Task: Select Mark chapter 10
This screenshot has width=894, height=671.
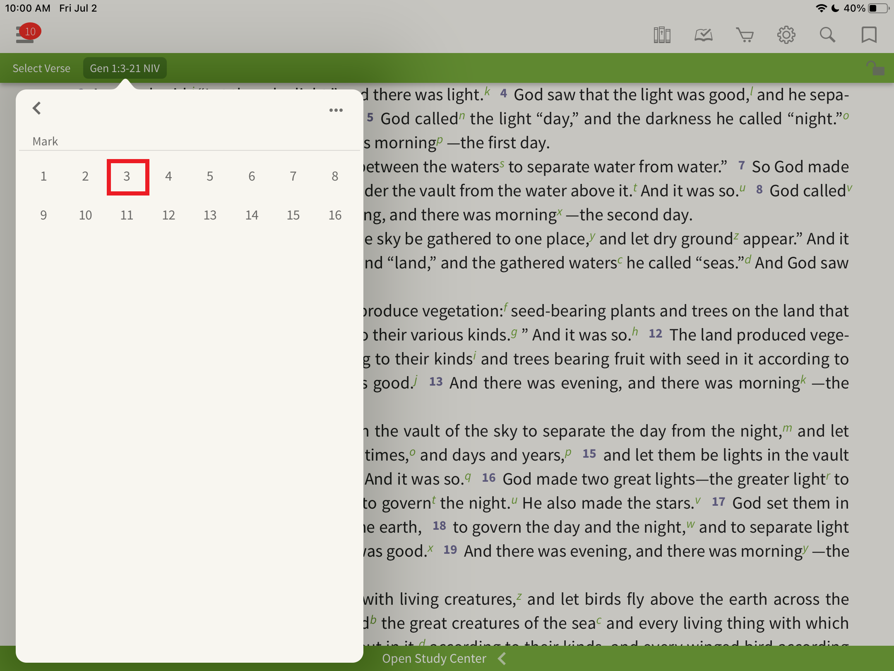Action: pyautogui.click(x=85, y=215)
